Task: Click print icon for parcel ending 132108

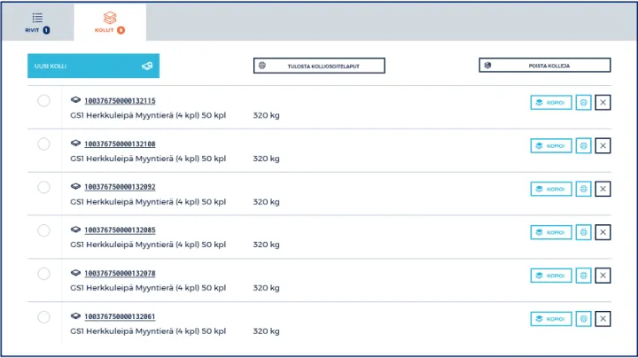Action: [583, 146]
